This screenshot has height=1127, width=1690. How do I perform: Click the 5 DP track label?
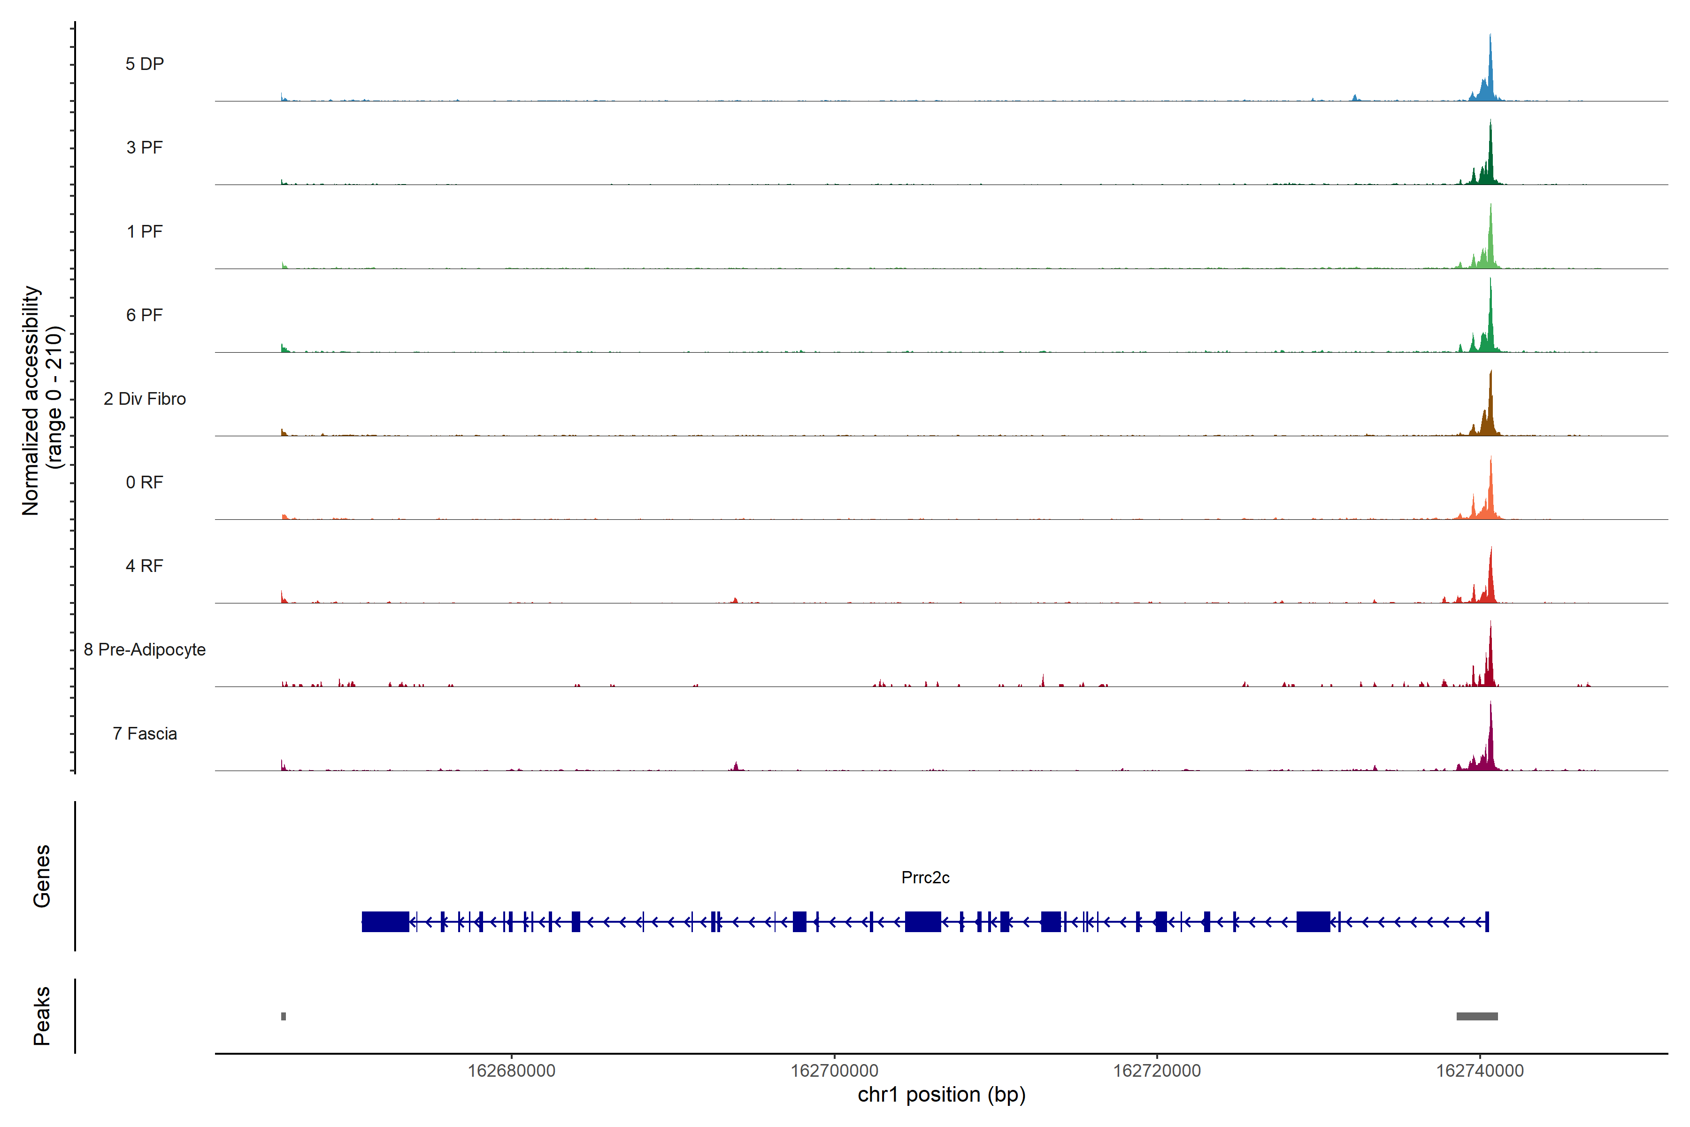pos(145,64)
